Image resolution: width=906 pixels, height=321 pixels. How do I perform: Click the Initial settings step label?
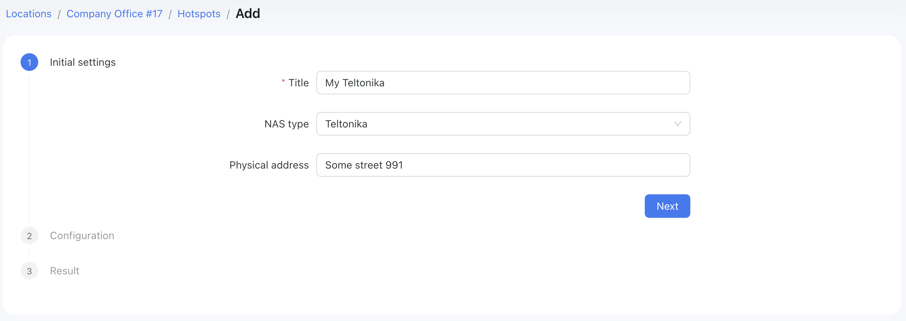(83, 62)
